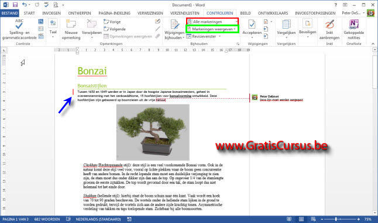Click the Peter DeSmet comment balloon
The width and height of the screenshot is (378, 223).
[277, 98]
